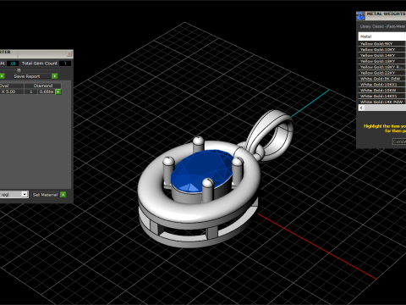Close the gem reporter panel
This screenshot has width=406, height=305.
point(69,53)
